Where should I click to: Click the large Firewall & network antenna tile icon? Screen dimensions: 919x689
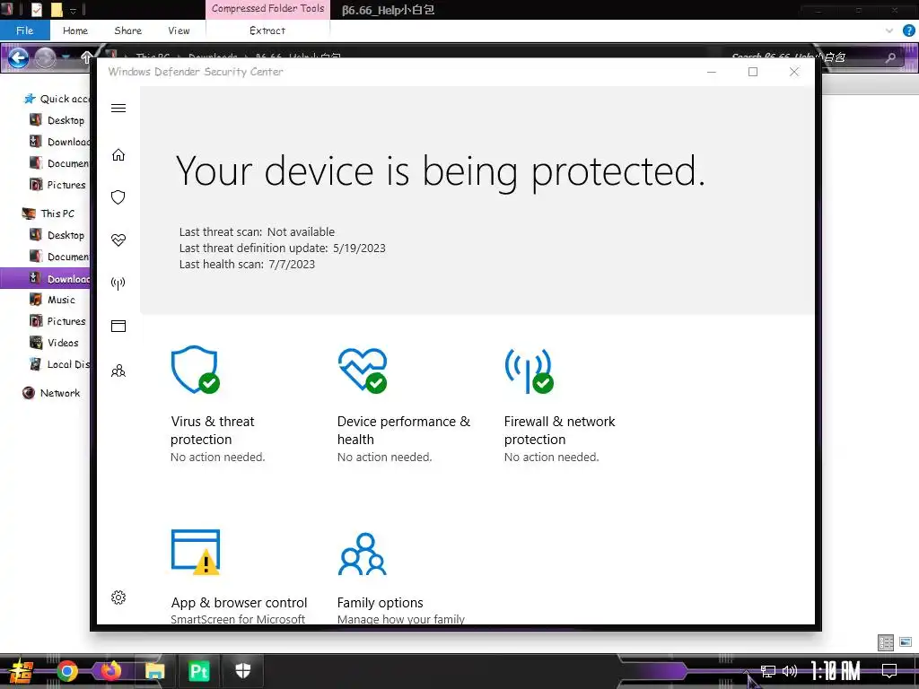530,371
